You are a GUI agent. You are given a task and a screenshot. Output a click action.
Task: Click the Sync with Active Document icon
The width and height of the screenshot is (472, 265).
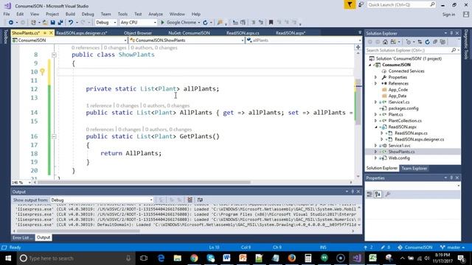pyautogui.click(x=420, y=42)
